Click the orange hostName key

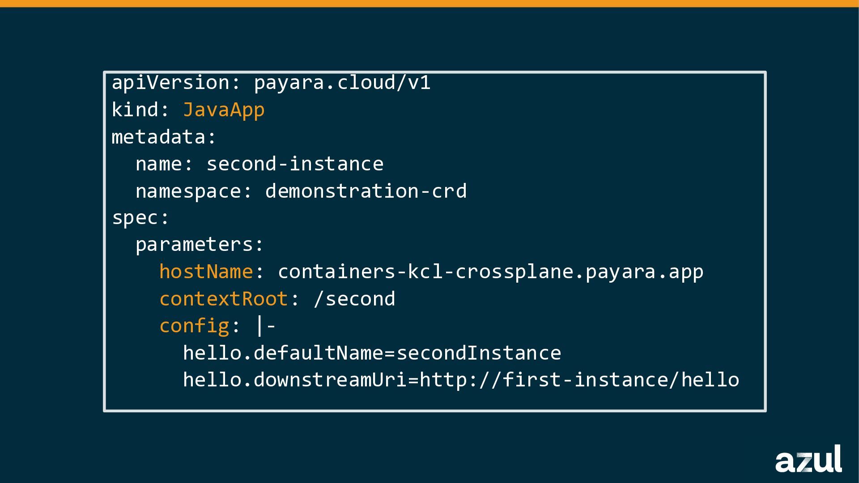[206, 272]
